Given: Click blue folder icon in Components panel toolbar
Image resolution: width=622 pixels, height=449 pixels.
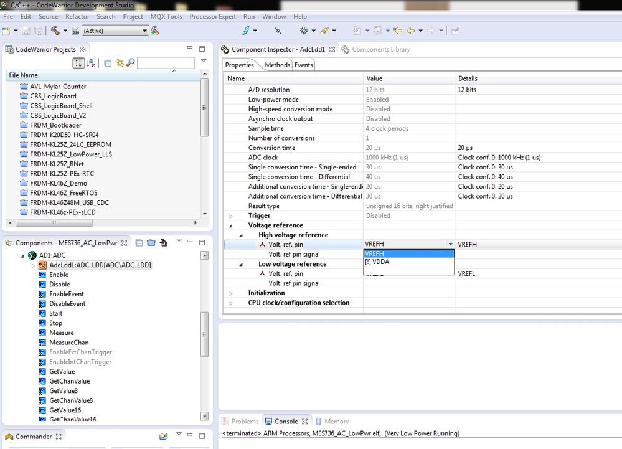Looking at the screenshot, I should pos(151,243).
